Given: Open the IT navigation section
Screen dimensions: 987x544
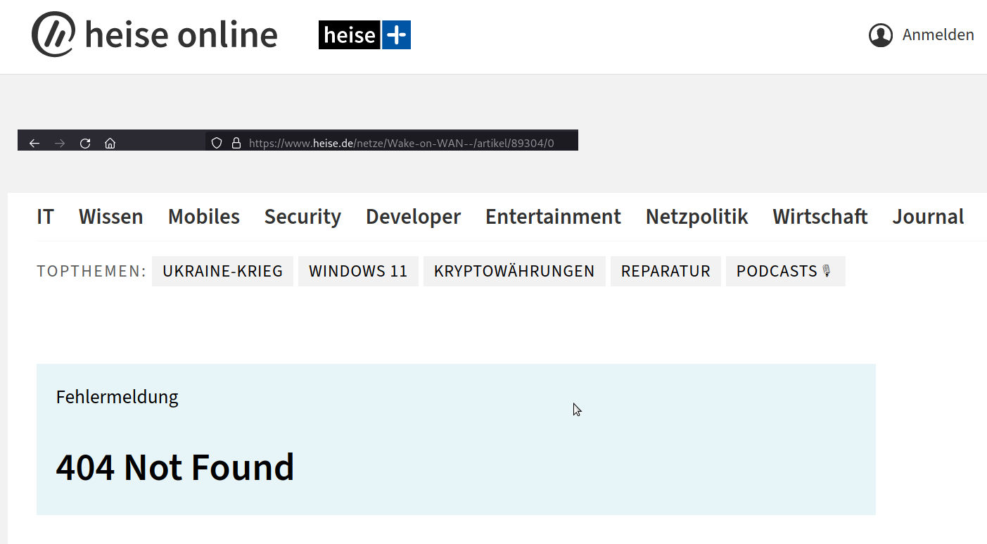Looking at the screenshot, I should pyautogui.click(x=45, y=217).
